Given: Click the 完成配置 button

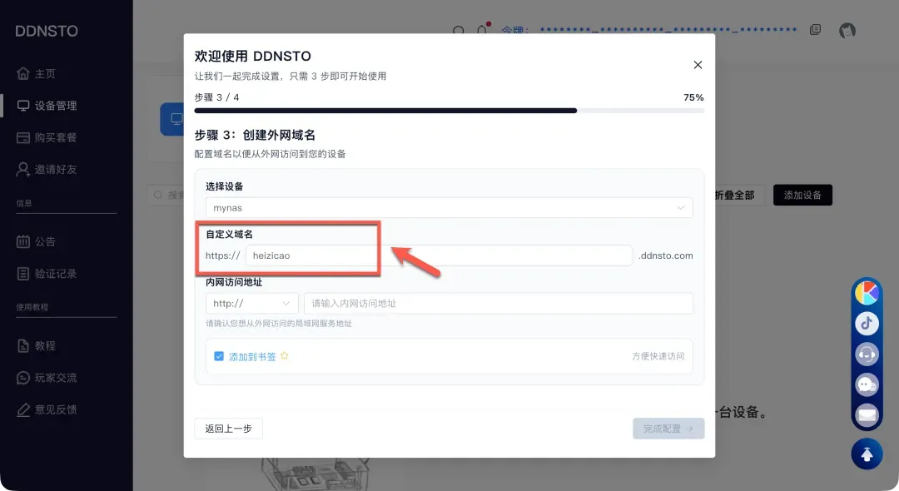Looking at the screenshot, I should point(668,429).
